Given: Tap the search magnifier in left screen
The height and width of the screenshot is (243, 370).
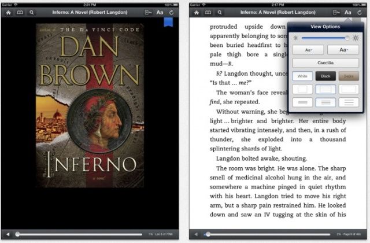Looking at the screenshot, I should click(x=31, y=13).
